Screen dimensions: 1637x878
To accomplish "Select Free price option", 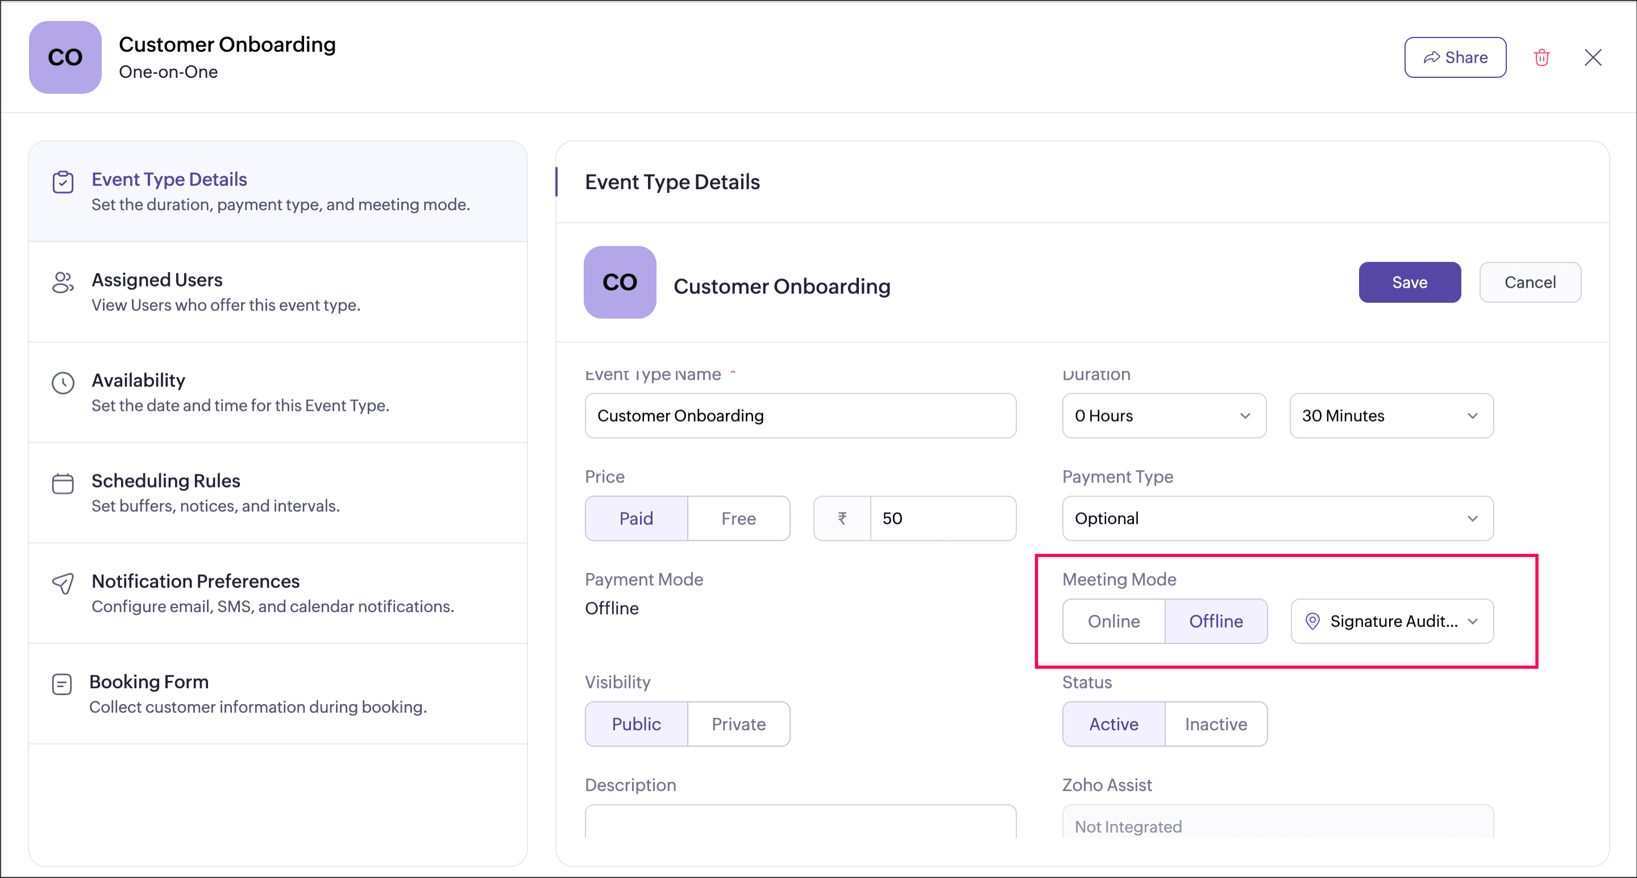I will 738,518.
